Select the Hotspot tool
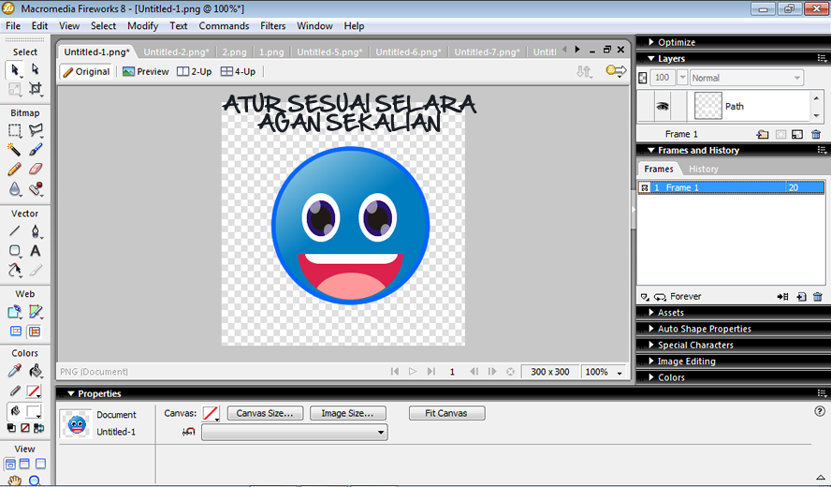Screen dimensions: 831x487 tap(14, 312)
